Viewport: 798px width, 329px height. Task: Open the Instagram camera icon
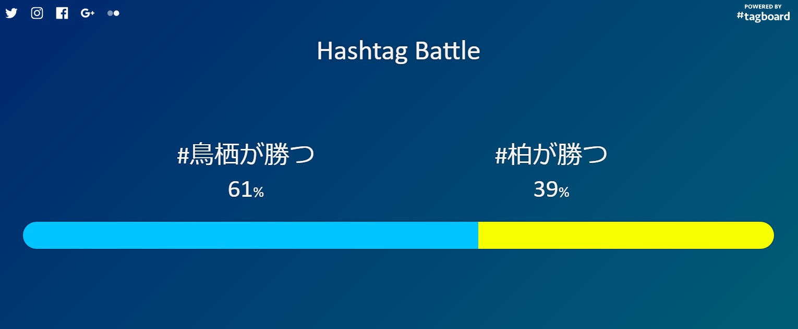(37, 13)
